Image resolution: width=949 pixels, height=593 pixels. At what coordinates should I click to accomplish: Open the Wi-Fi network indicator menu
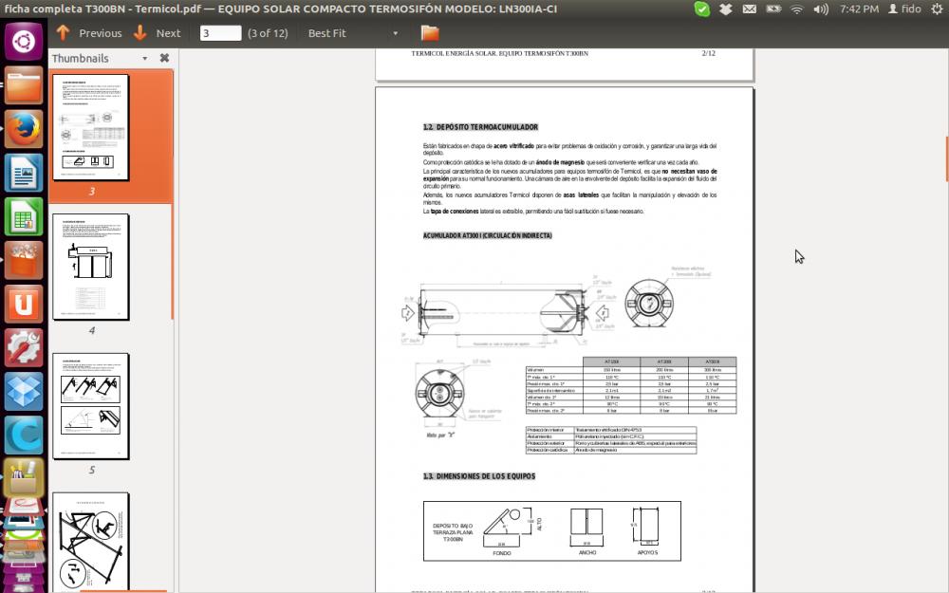[x=797, y=9]
